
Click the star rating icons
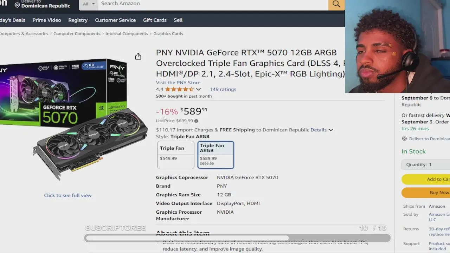(x=179, y=89)
